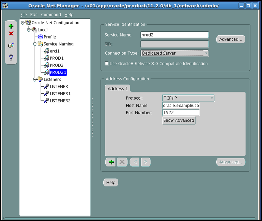The width and height of the screenshot is (262, 221).
Task: Click the next address right arrow button
Action: coord(146,162)
